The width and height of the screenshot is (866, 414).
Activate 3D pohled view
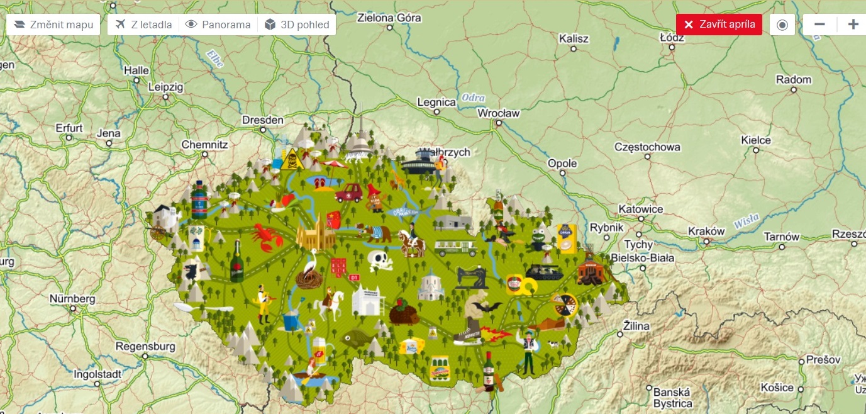[x=297, y=25]
